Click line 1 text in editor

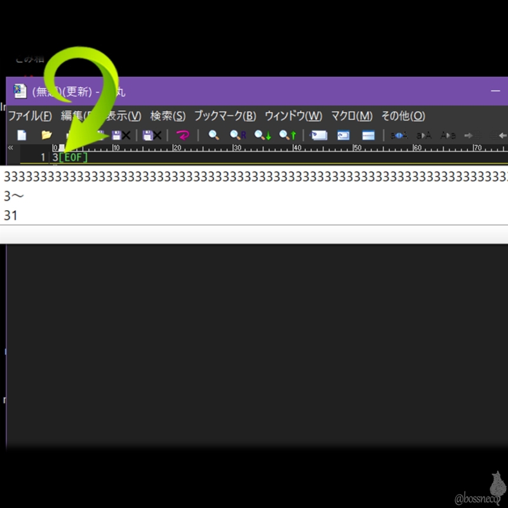[55, 157]
